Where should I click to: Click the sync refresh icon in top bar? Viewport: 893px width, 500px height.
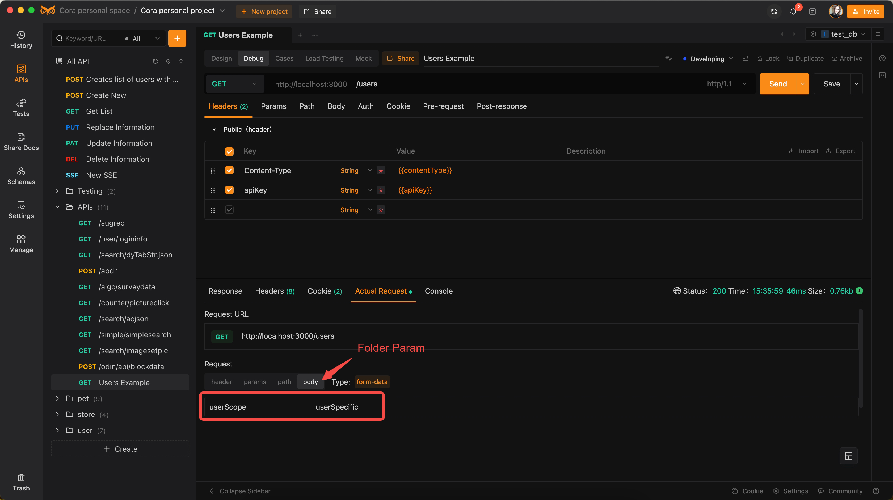[774, 11]
